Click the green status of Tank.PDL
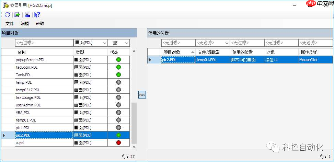Image resolution: width=334 pixels, height=162 pixels. pyautogui.click(x=119, y=75)
